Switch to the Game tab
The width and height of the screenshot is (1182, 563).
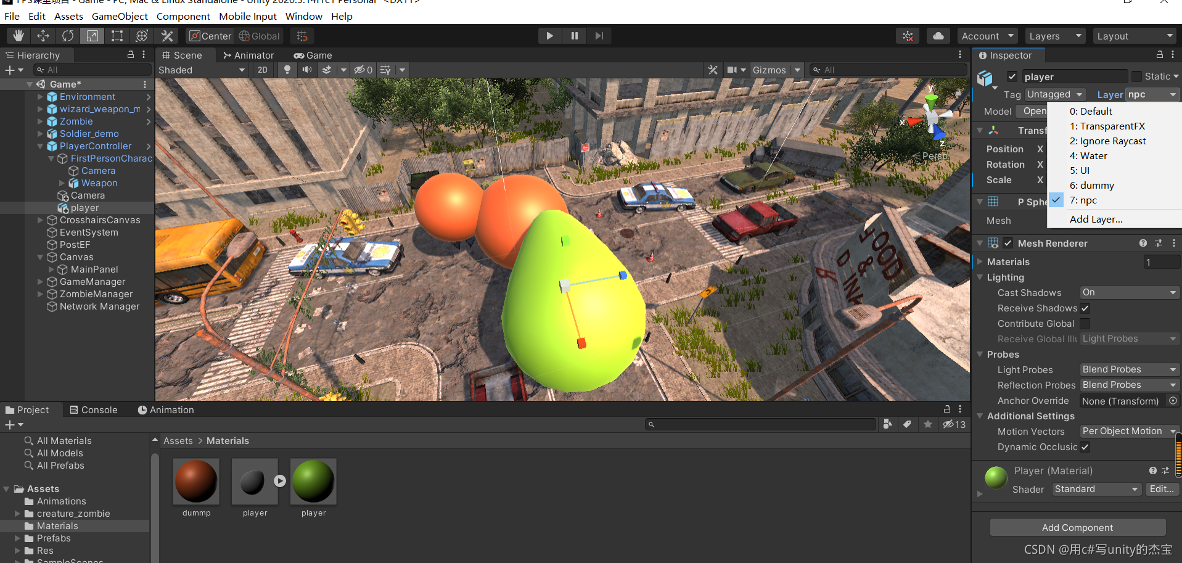313,55
